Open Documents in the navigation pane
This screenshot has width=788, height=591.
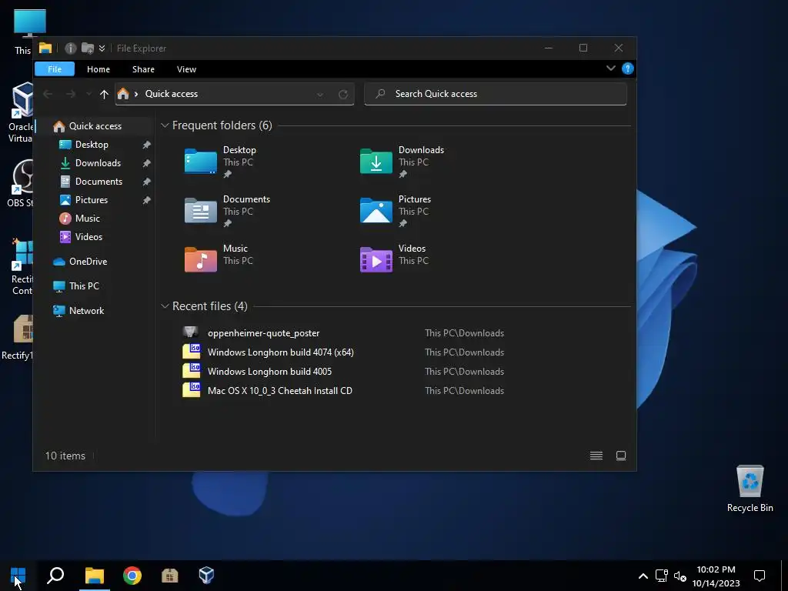click(x=98, y=182)
